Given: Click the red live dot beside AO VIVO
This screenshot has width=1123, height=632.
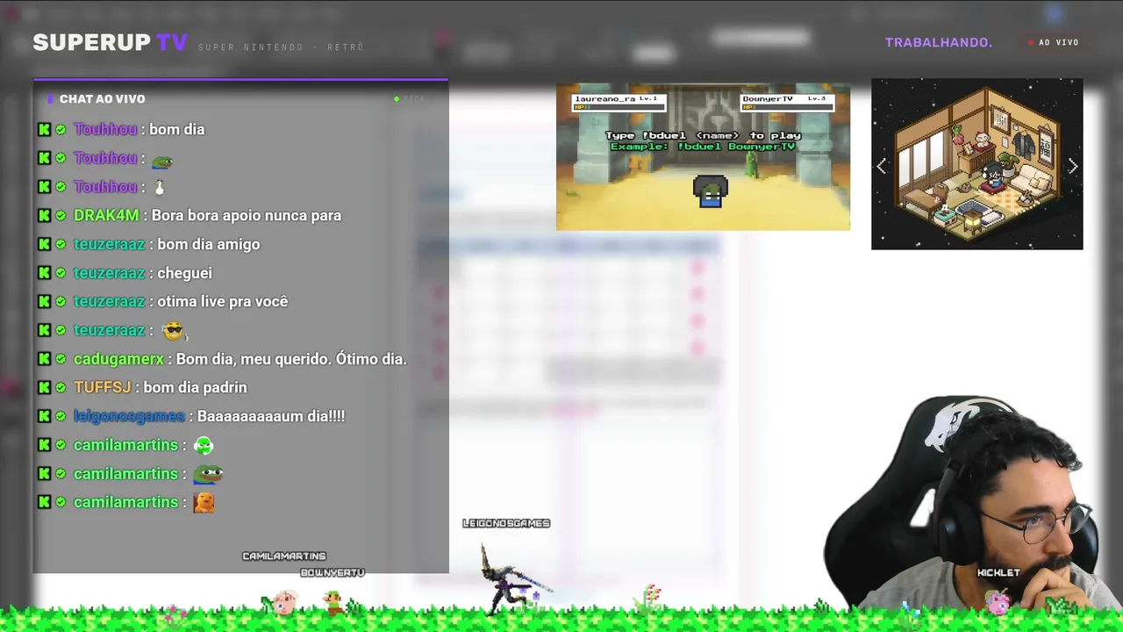Looking at the screenshot, I should coord(1032,42).
